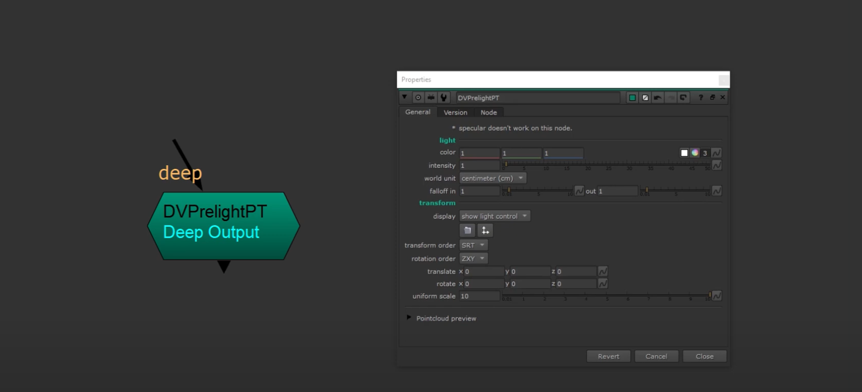Open the display show light control dropdown

495,216
